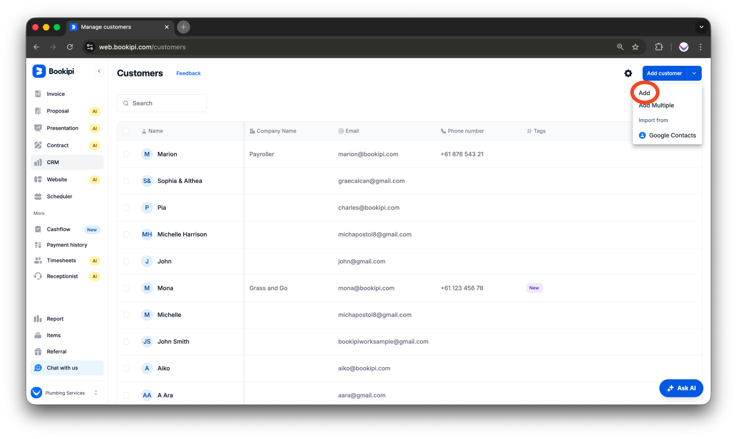Tick the checkbox for Mona's row
This screenshot has height=439, width=737.
coord(126,288)
